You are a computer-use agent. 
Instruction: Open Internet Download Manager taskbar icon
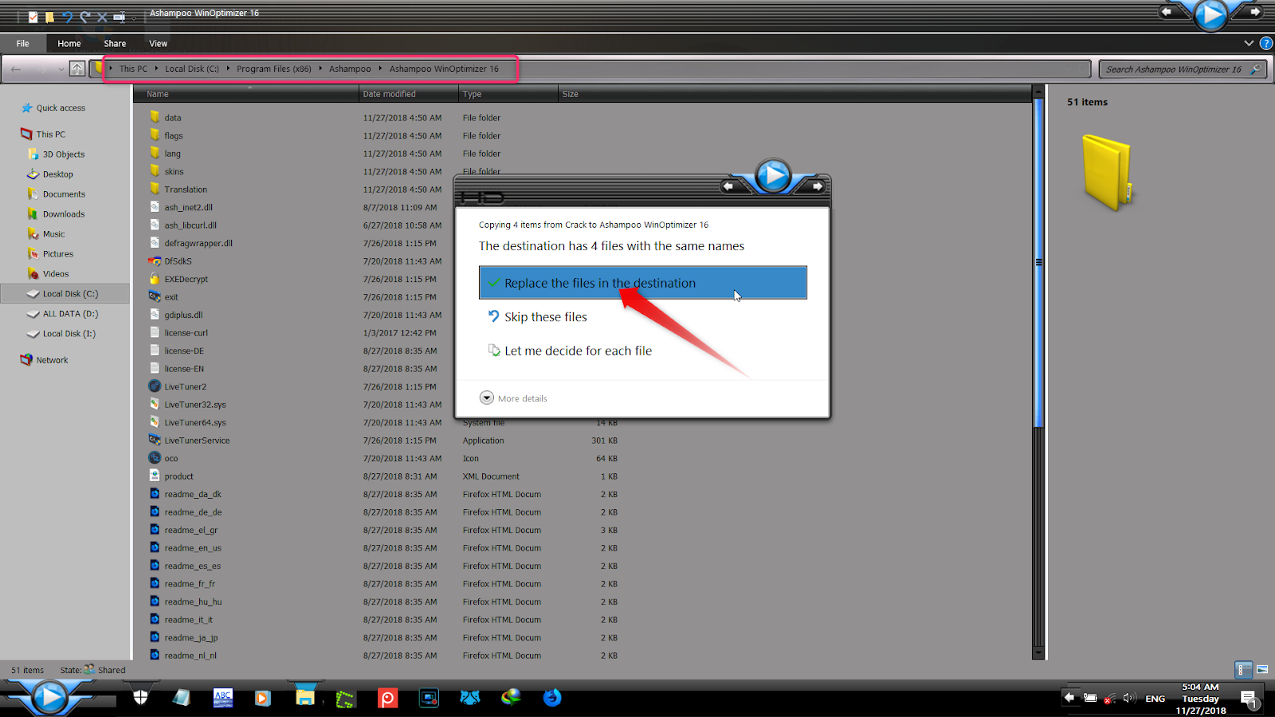point(510,698)
